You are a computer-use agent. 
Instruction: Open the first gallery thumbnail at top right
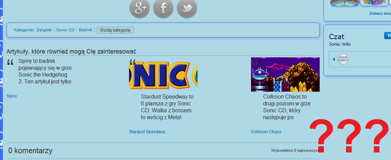click(x=345, y=3)
